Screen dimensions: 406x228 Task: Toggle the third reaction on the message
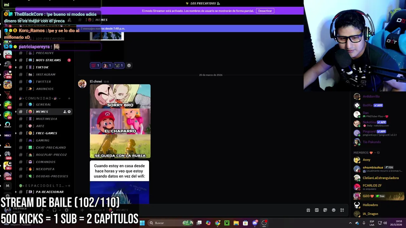click(119, 66)
